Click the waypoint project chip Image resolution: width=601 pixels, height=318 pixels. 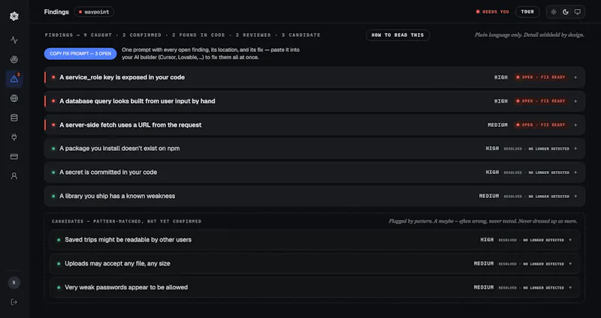[94, 12]
